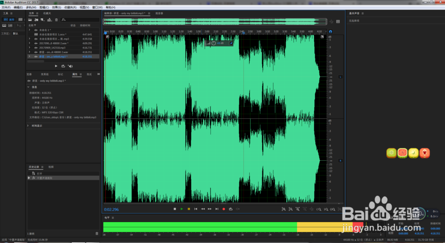Toggle loop playback in Files panel
445x243 pixels.
[63, 66]
